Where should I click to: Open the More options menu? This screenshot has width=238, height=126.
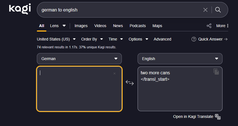pos(222,26)
